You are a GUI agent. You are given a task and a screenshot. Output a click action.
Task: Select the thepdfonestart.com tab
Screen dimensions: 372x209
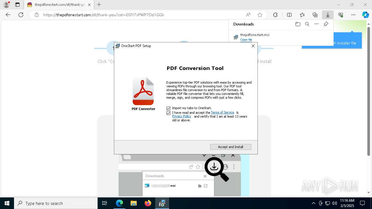[59, 5]
